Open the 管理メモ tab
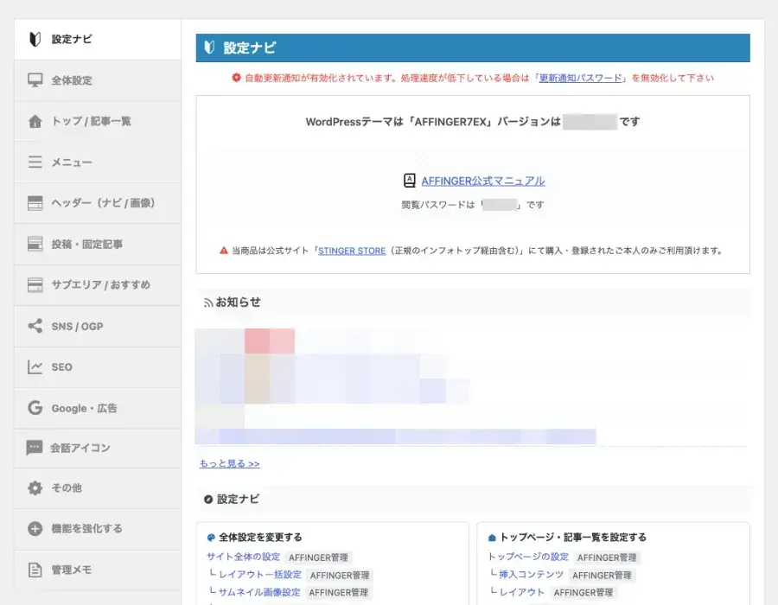This screenshot has height=605, width=778. click(x=98, y=570)
